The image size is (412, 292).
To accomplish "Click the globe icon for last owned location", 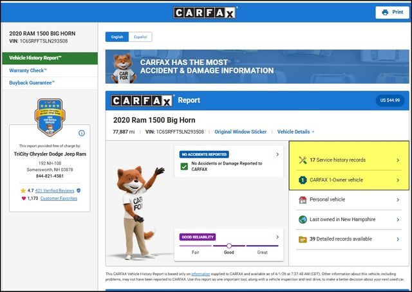I will tap(303, 219).
